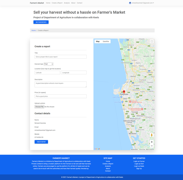Click the Maharagama label on the map

(x=141, y=116)
